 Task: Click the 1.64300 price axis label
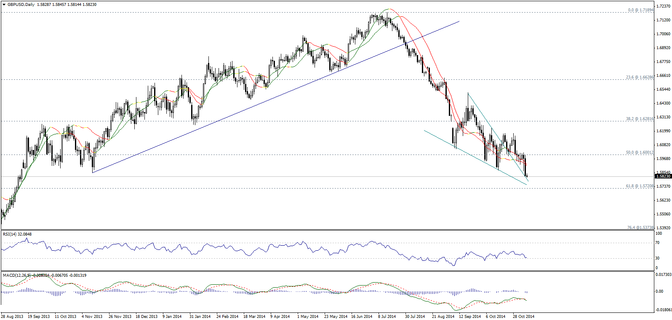[663, 103]
